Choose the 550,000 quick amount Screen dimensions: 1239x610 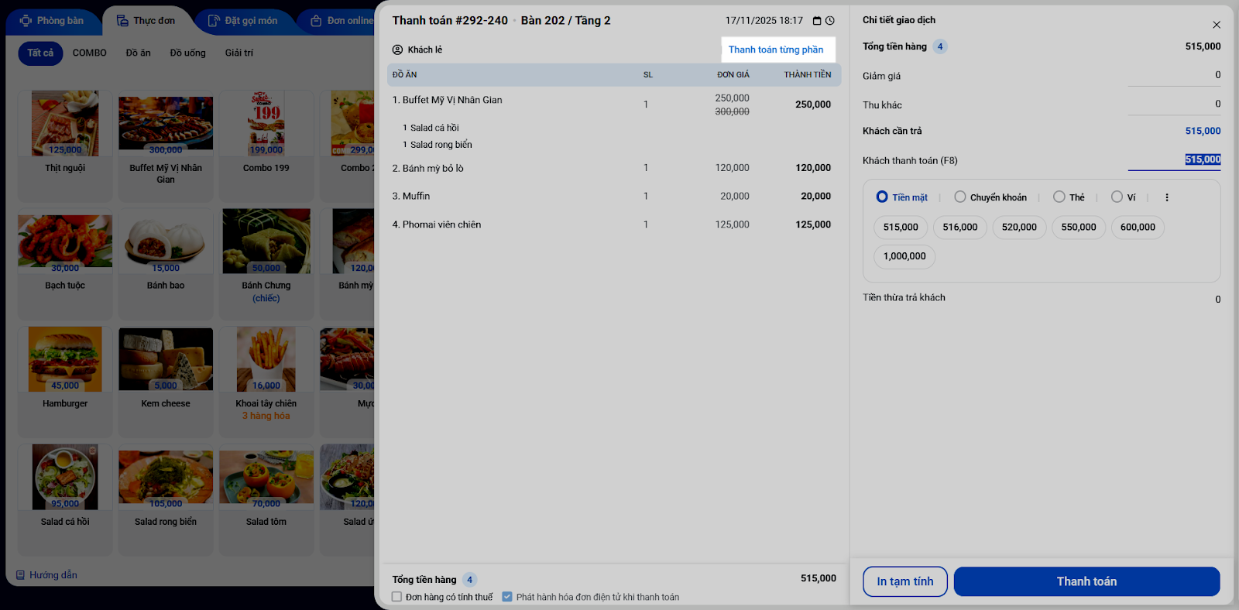[x=1079, y=228]
